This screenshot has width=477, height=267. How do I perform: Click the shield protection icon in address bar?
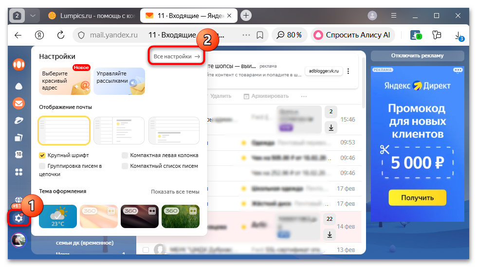[x=81, y=36]
